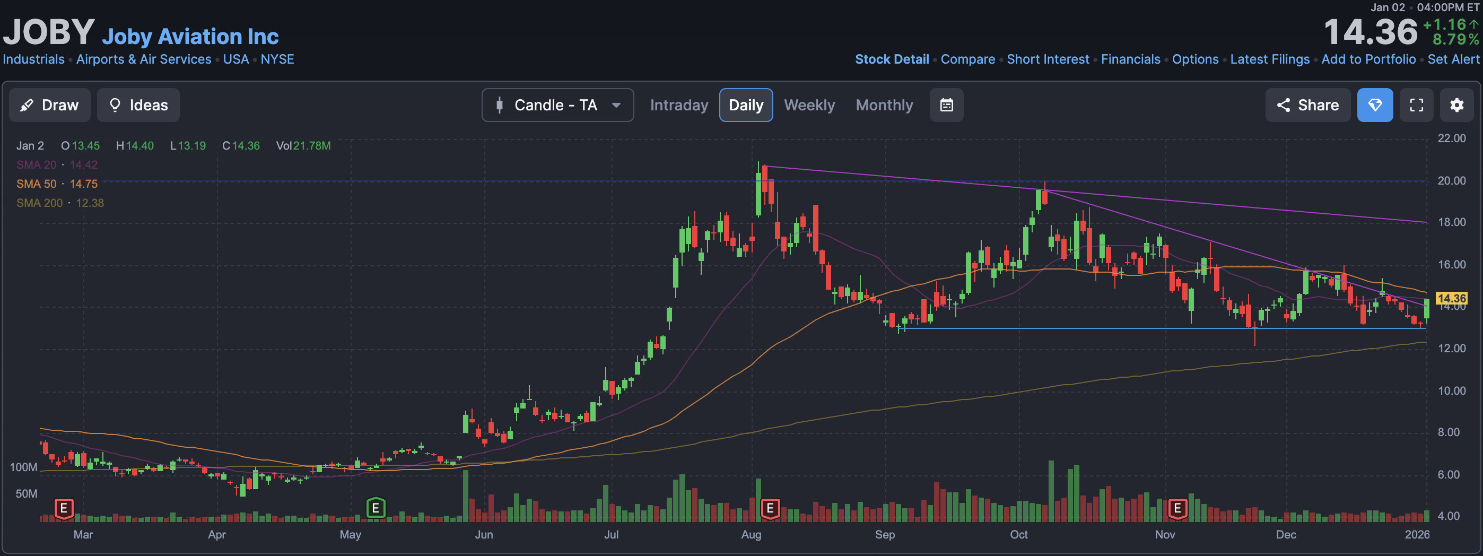Select the Daily timeframe

tap(746, 105)
